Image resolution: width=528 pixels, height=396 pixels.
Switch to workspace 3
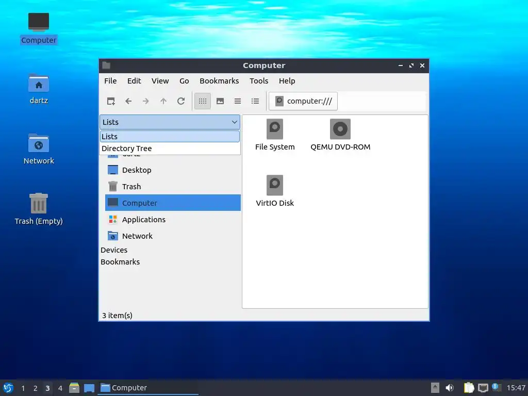47,388
